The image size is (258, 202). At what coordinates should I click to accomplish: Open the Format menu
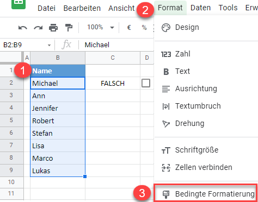[170, 8]
